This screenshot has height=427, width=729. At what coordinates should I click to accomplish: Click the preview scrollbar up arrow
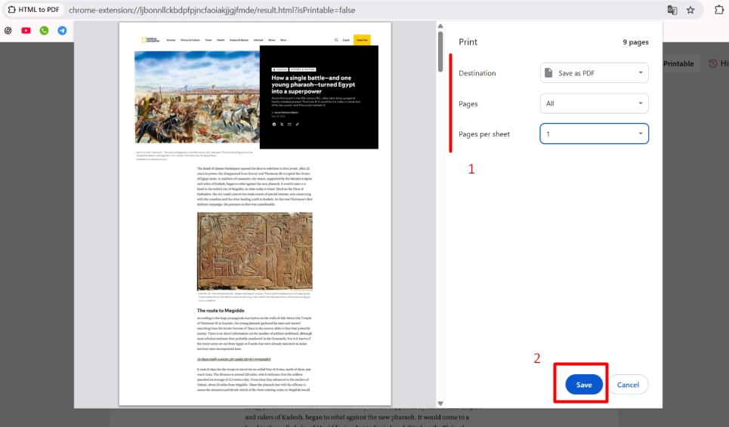point(440,26)
